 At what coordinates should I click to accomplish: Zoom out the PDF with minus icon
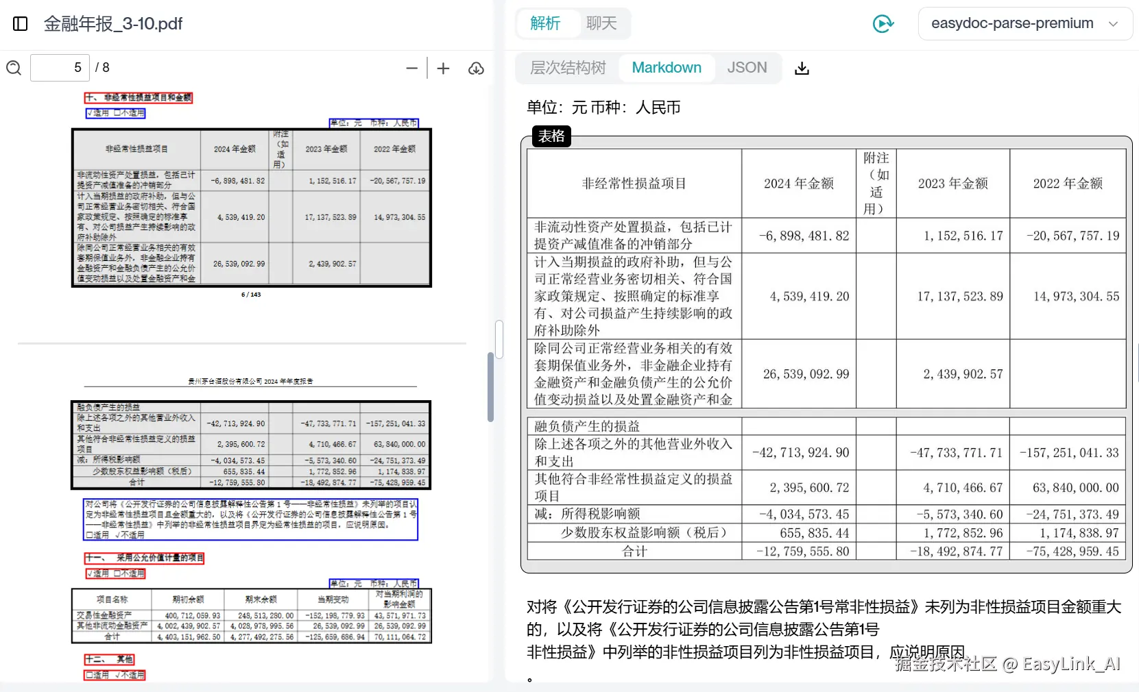(412, 68)
